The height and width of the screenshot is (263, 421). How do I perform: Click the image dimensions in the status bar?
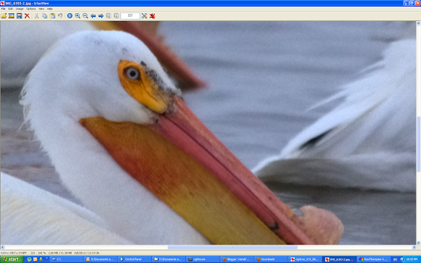14,253
